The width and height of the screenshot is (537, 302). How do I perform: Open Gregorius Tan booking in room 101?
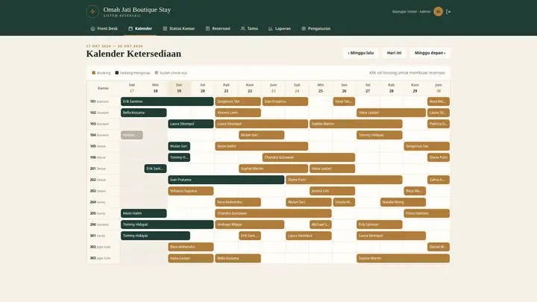tap(238, 101)
